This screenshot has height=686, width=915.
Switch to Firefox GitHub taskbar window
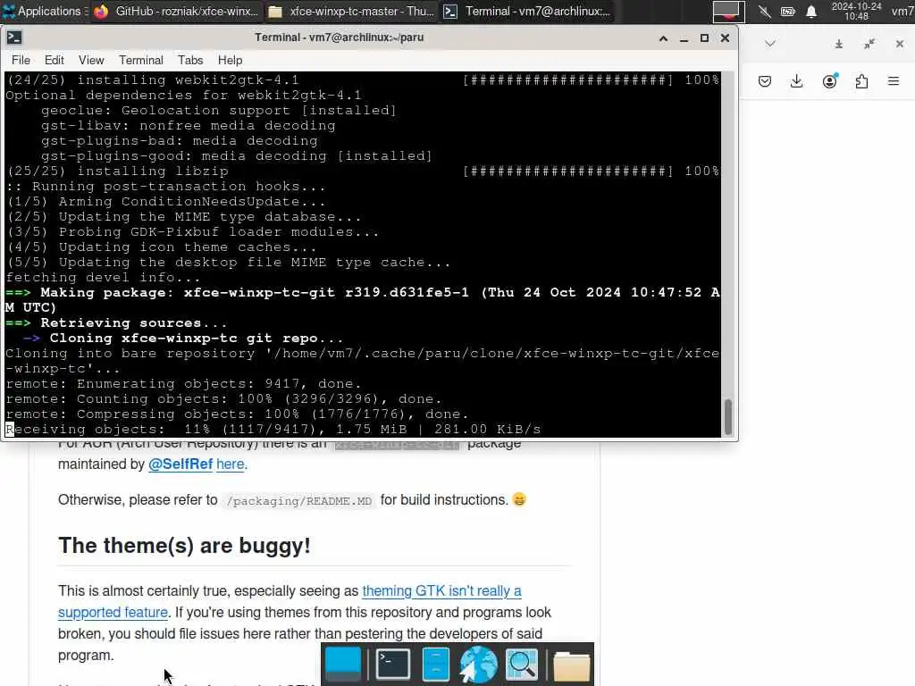click(x=177, y=11)
